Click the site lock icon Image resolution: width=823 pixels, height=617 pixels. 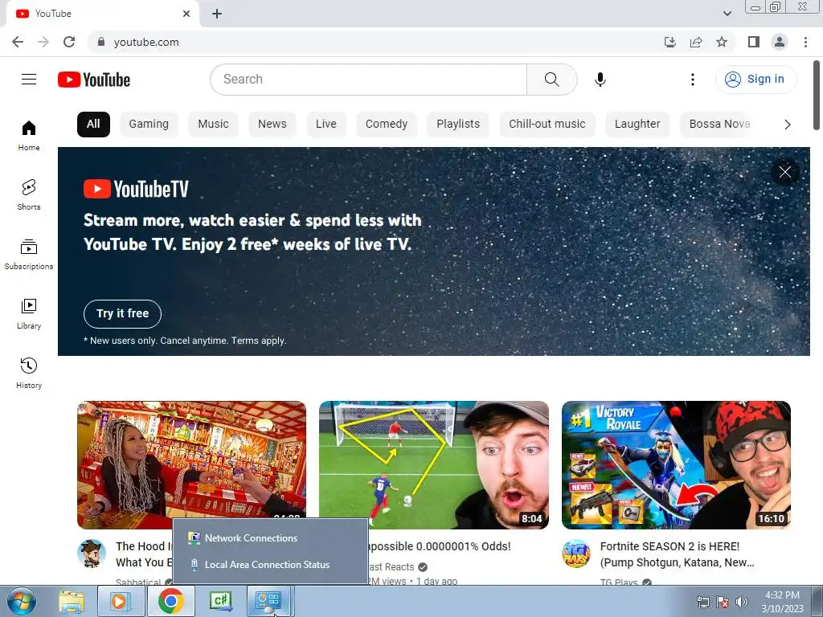pyautogui.click(x=101, y=42)
